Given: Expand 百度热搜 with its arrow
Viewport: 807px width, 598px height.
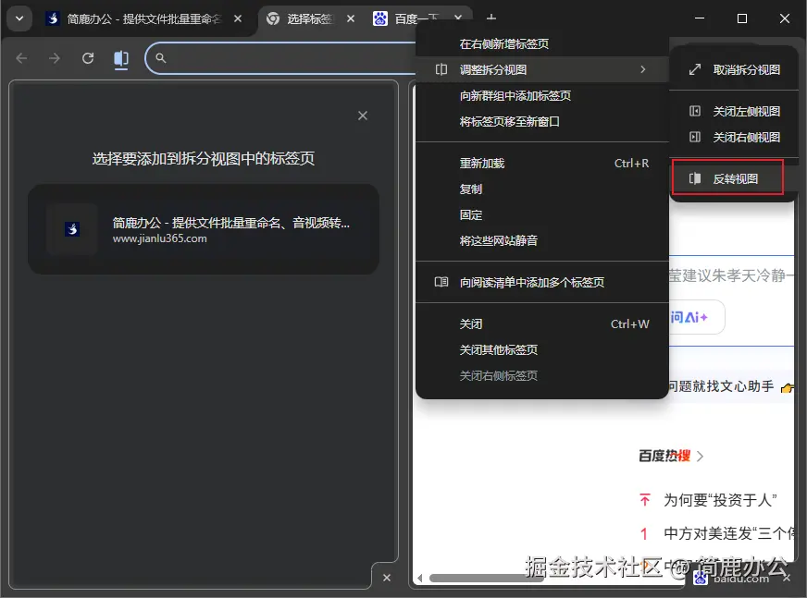Looking at the screenshot, I should 700,455.
